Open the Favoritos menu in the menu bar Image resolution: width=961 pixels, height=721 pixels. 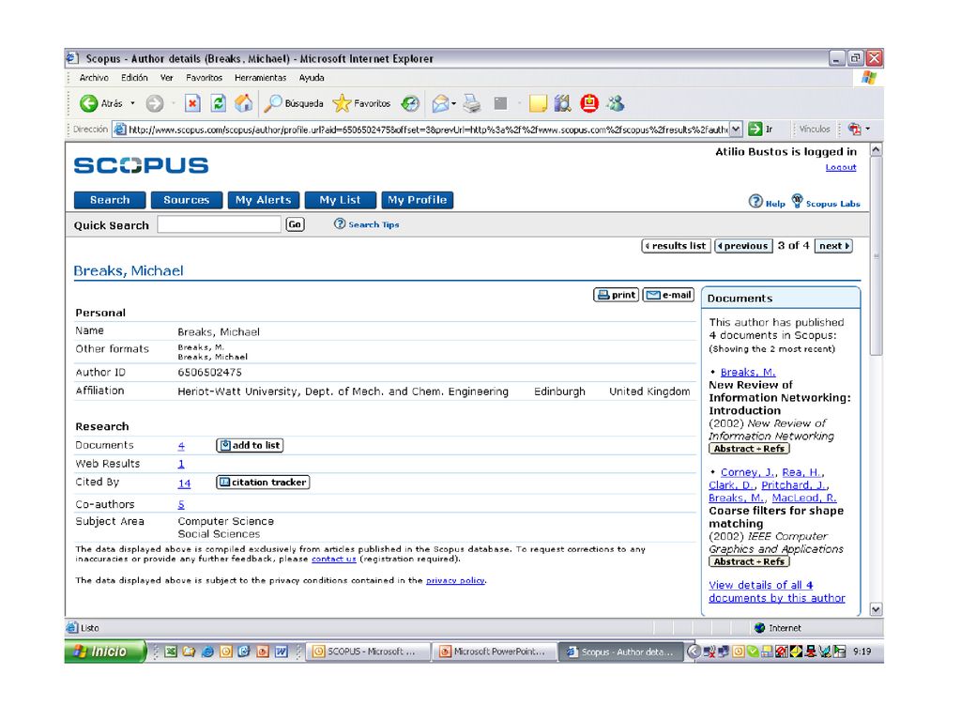[204, 78]
